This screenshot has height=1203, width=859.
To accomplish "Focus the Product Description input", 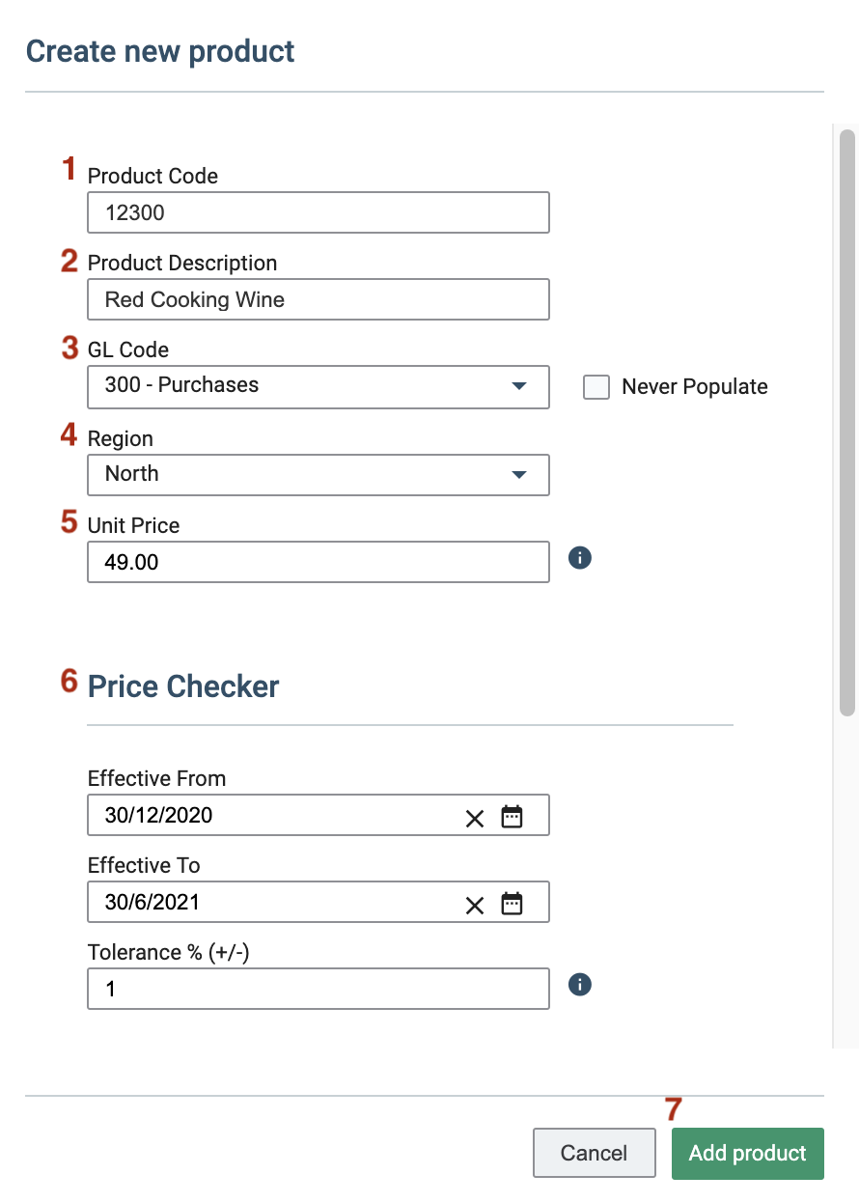I will click(319, 299).
